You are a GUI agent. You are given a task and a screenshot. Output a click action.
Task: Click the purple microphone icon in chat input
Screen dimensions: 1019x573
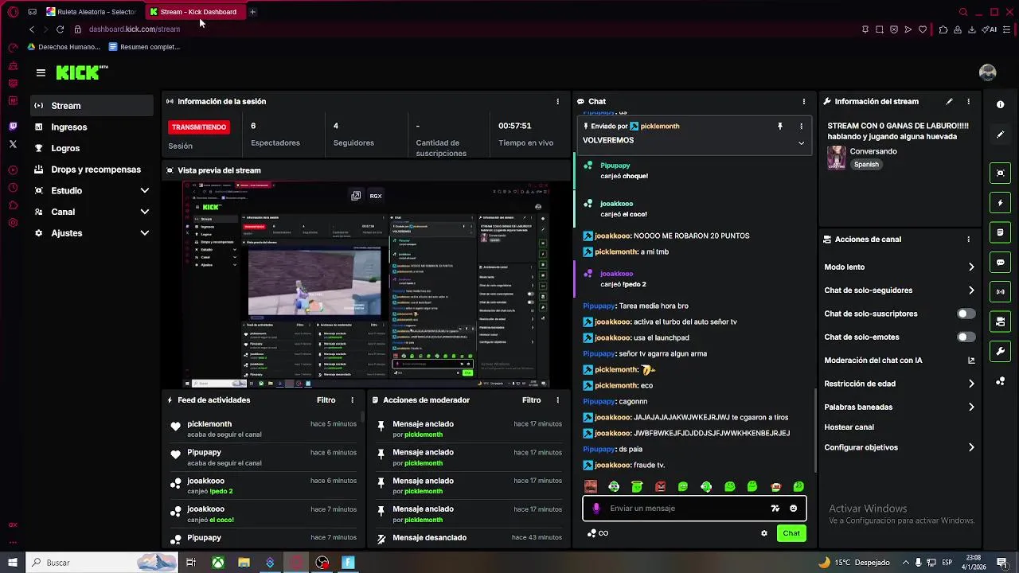pyautogui.click(x=597, y=509)
